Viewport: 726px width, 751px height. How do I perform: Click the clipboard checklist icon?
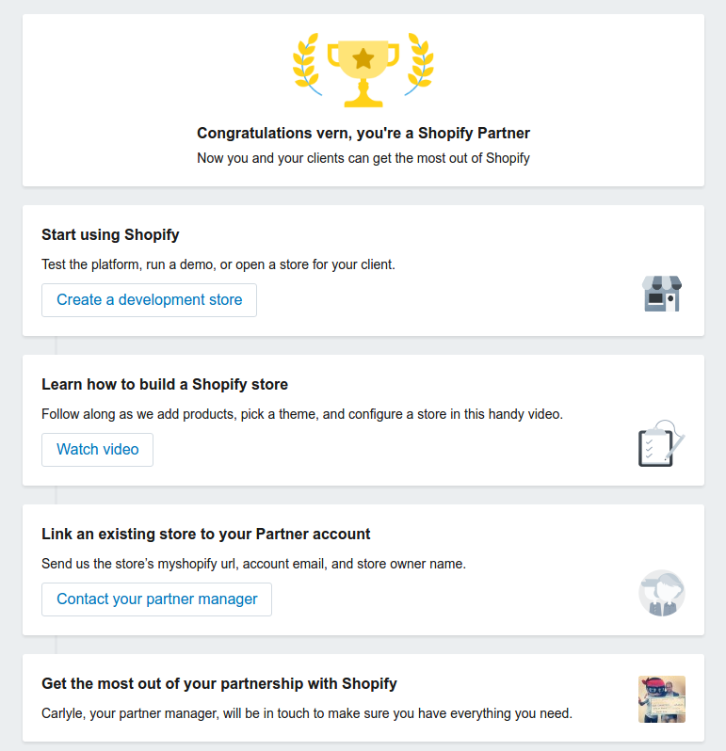tap(661, 443)
